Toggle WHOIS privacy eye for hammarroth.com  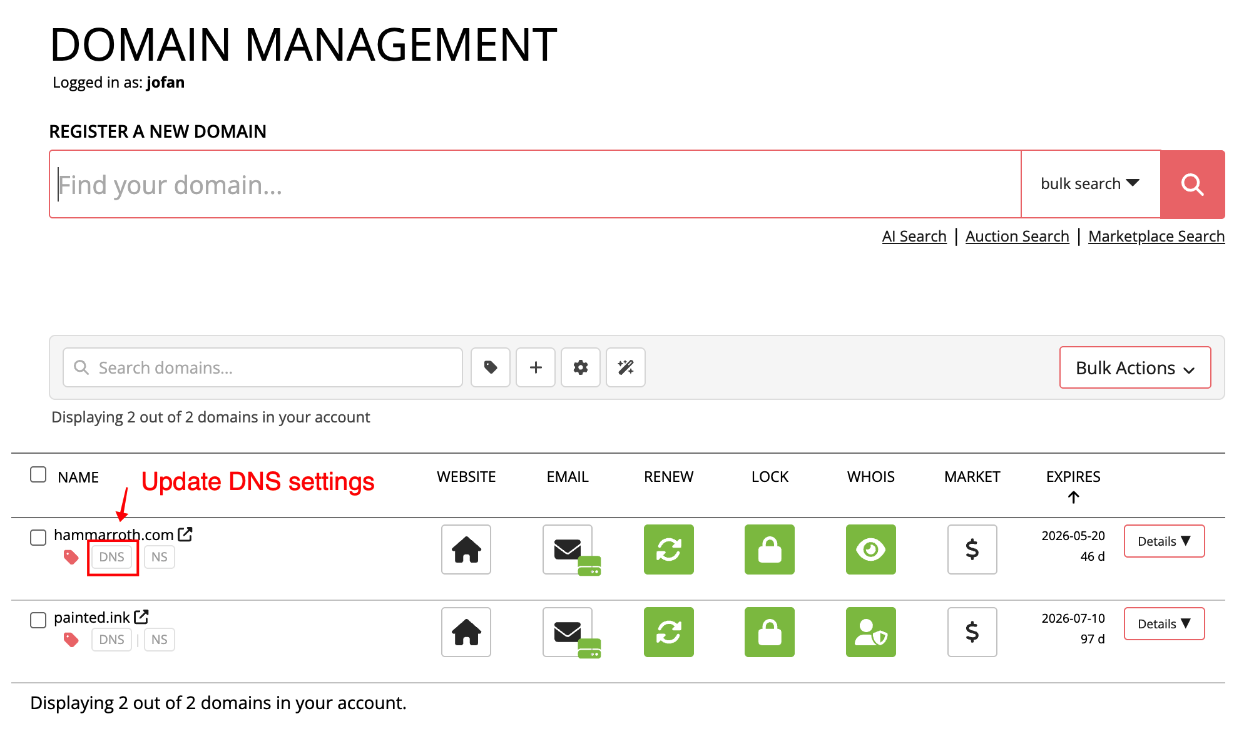coord(870,549)
